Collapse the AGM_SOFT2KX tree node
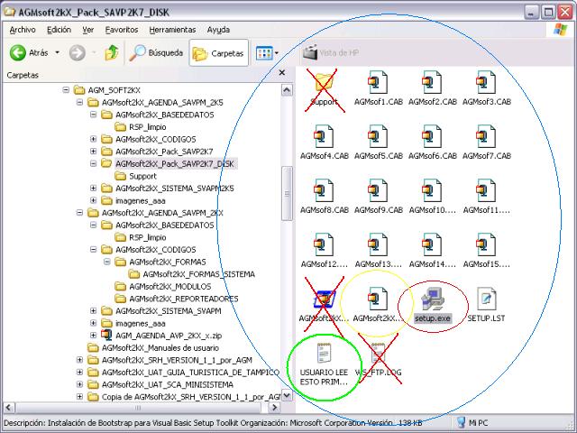This screenshot has width=577, height=433. 66,89
